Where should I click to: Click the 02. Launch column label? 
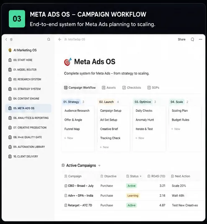point(106,102)
